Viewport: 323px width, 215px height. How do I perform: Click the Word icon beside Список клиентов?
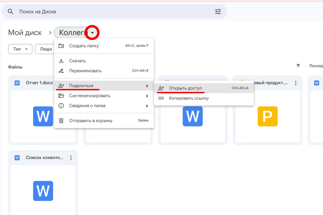point(17,158)
